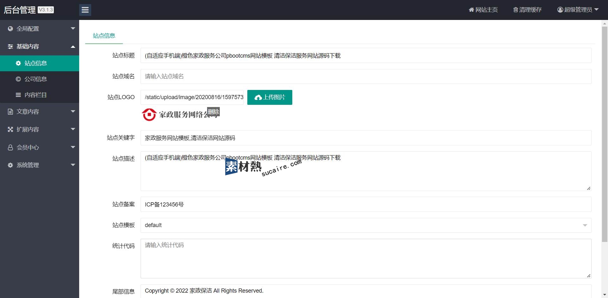This screenshot has height=298, width=608.
Task: Click the document icon for 文章内容
Action: click(x=10, y=112)
